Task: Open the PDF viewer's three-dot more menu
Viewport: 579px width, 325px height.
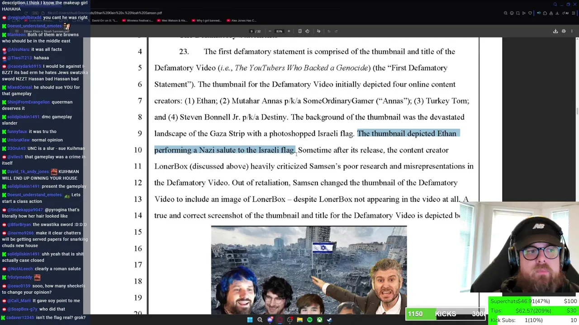Action: (572, 31)
